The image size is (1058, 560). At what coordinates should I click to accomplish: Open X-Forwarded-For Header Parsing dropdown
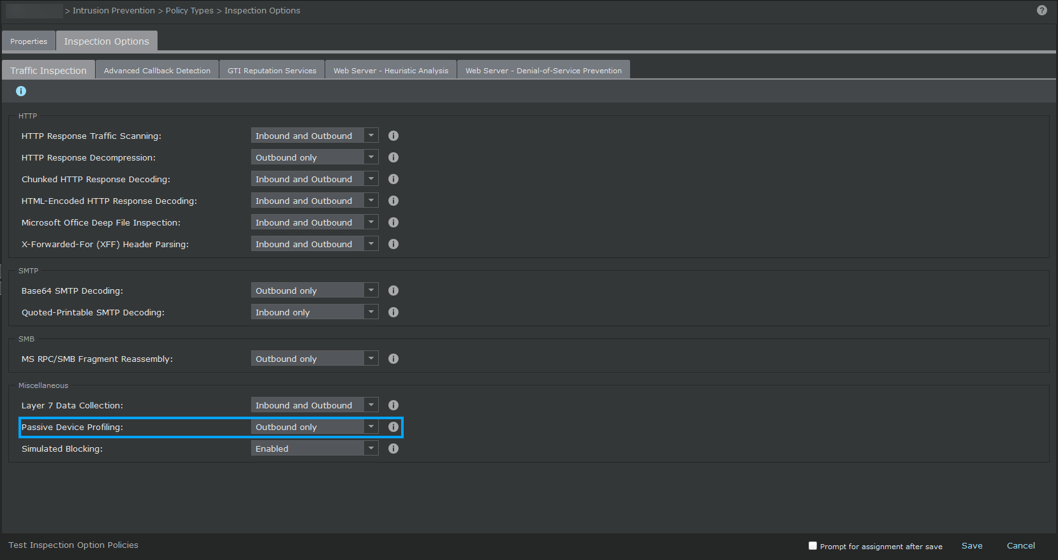[314, 244]
